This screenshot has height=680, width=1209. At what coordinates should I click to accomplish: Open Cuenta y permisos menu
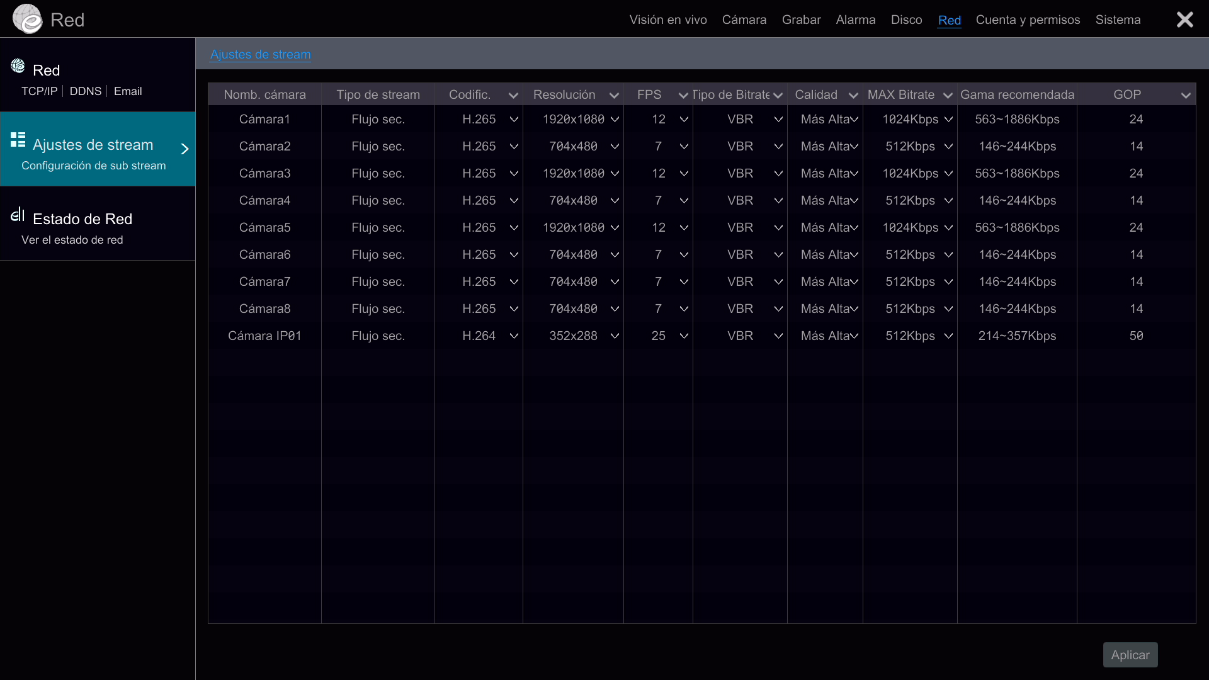tap(1028, 20)
